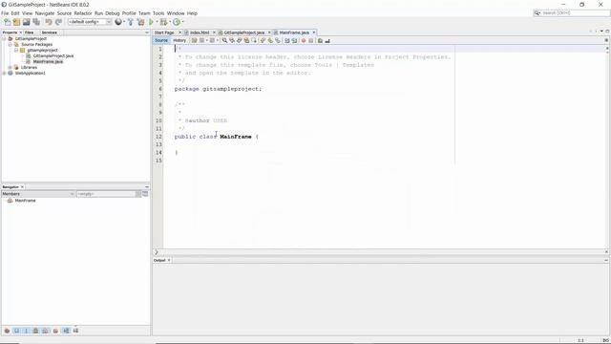611x344 pixels.
Task: Toggle Show Non-Public Members filter in Navigator
Action: point(35,331)
